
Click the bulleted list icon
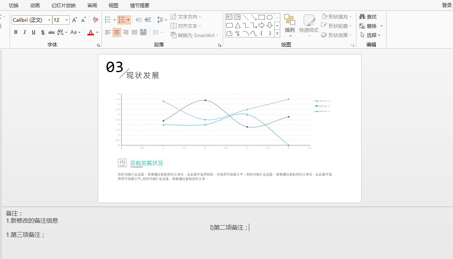point(108,20)
